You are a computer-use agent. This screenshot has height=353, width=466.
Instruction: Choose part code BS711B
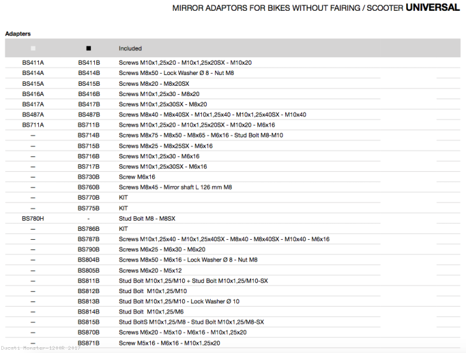pos(88,125)
